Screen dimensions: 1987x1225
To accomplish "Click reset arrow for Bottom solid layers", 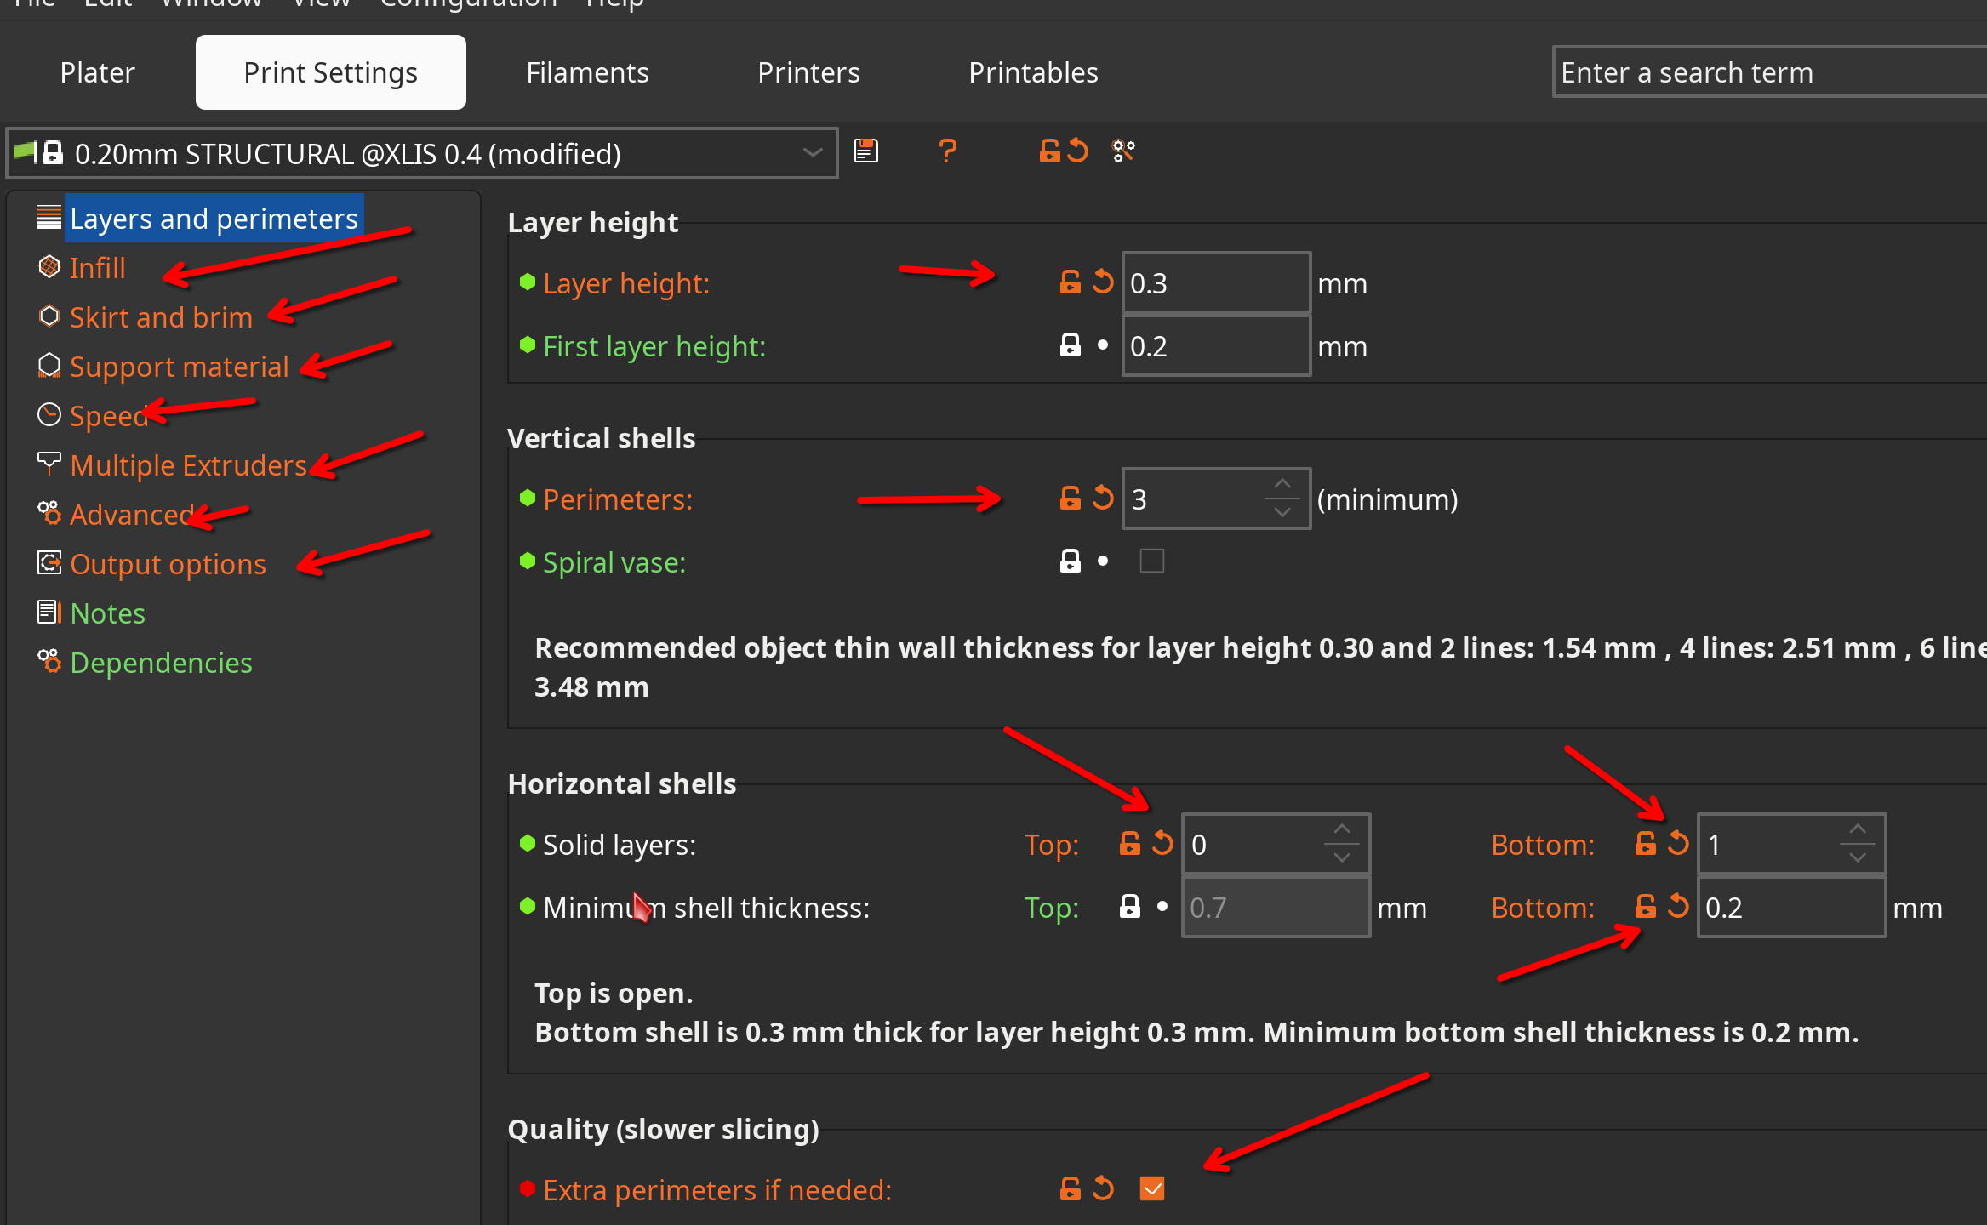I will coord(1678,843).
